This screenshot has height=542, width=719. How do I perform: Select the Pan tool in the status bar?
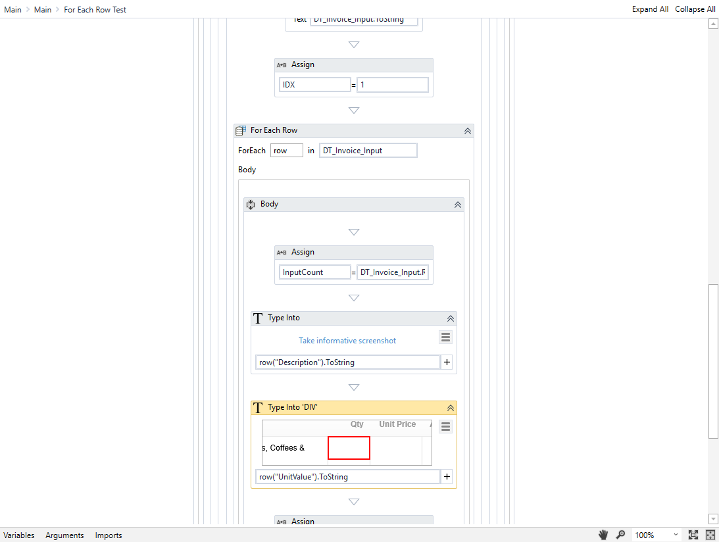point(603,535)
